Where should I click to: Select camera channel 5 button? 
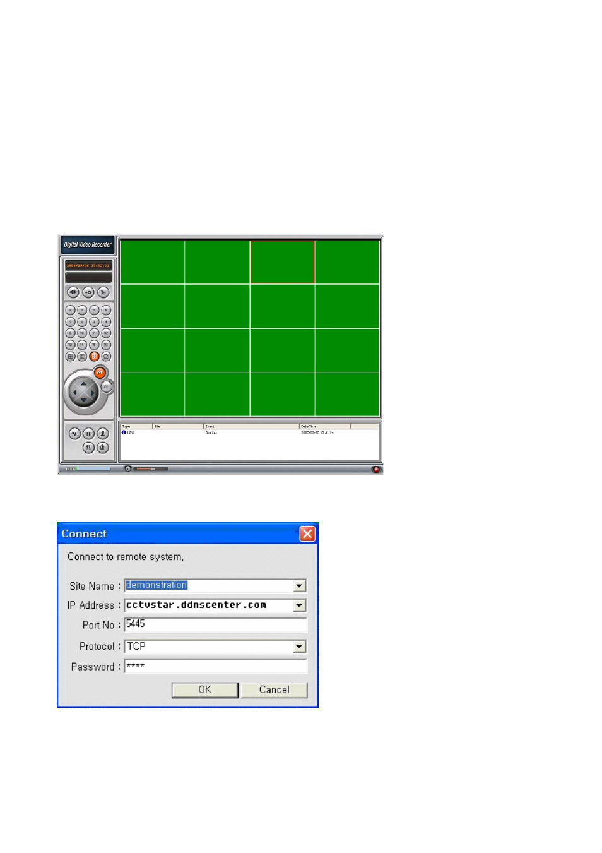coord(70,322)
